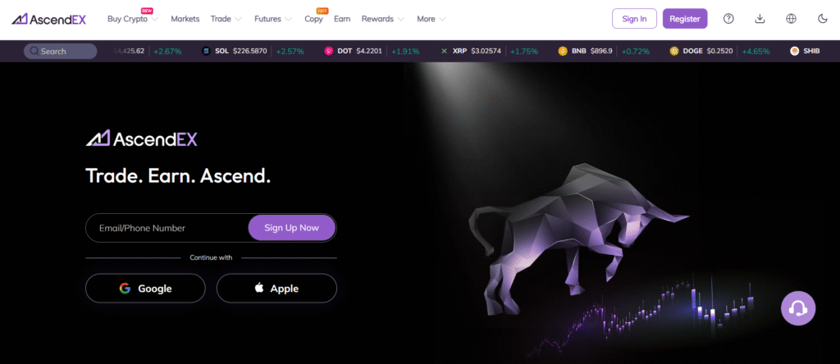Image resolution: width=840 pixels, height=364 pixels.
Task: Focus the Email/Phone Number field
Action: 167,228
